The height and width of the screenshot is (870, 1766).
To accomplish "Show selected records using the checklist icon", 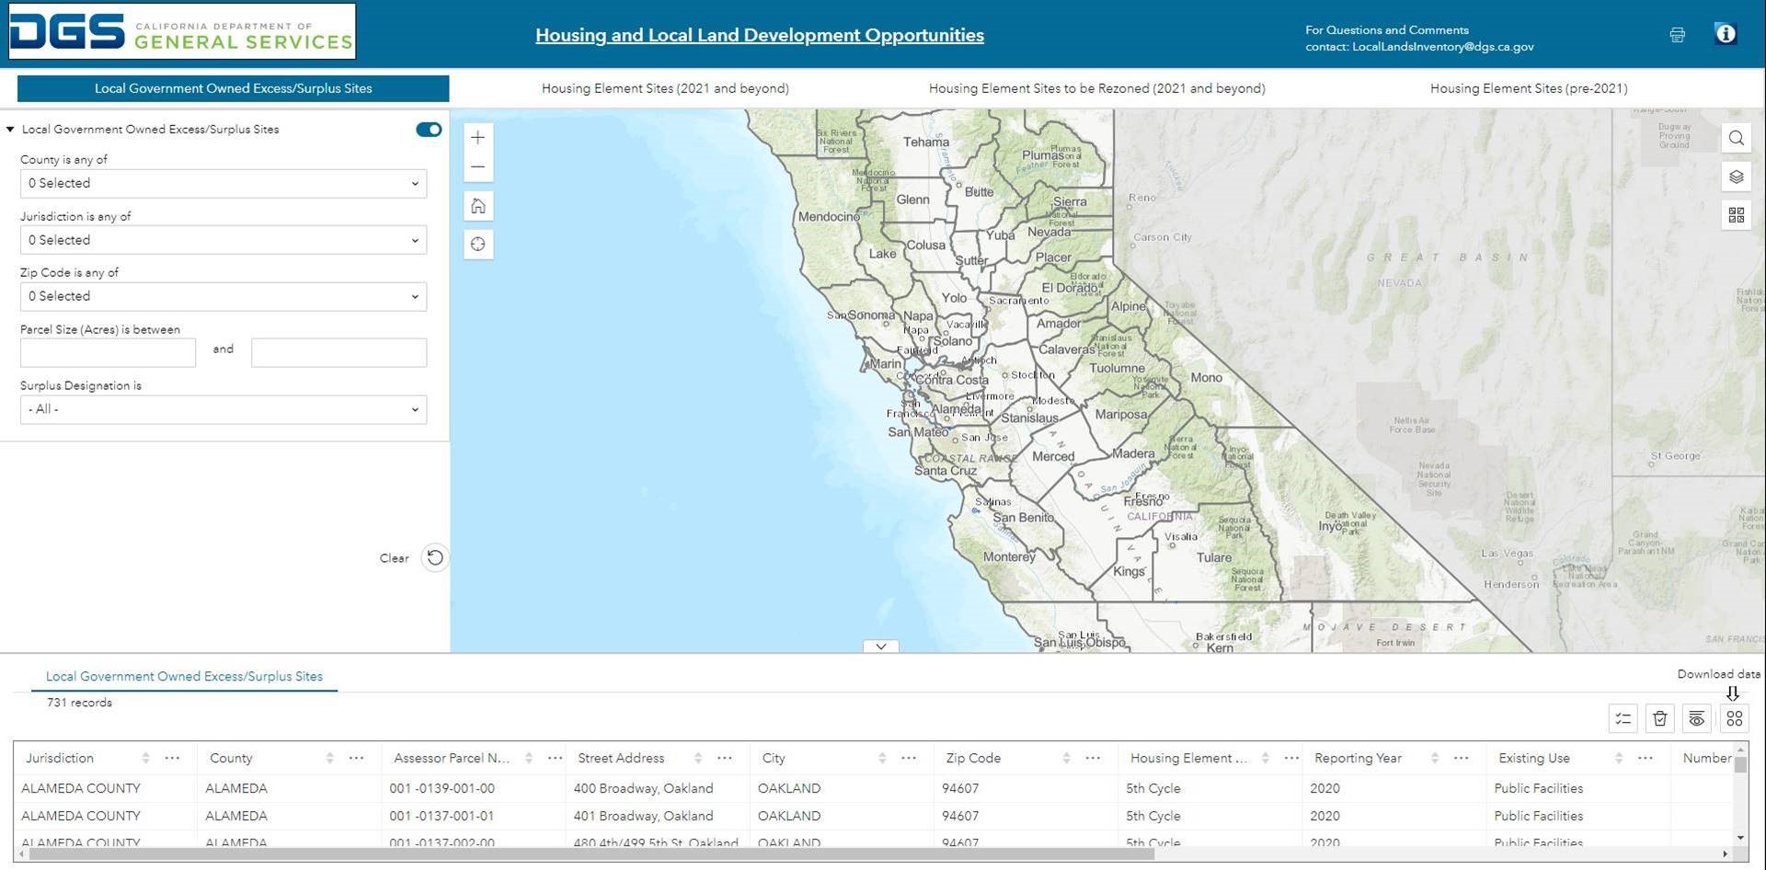I will click(x=1623, y=718).
